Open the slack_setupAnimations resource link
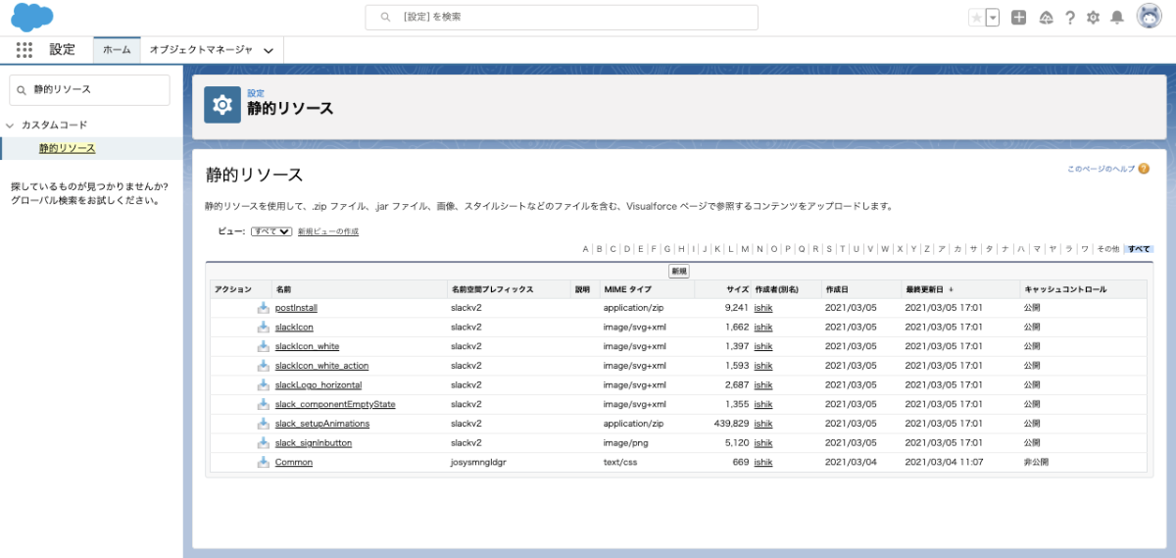The image size is (1176, 558). click(322, 424)
